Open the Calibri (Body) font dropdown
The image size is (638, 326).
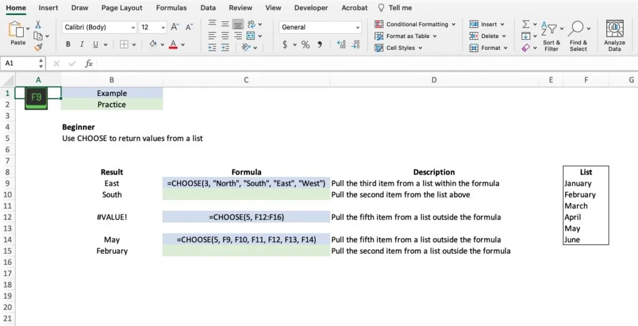pyautogui.click(x=133, y=27)
